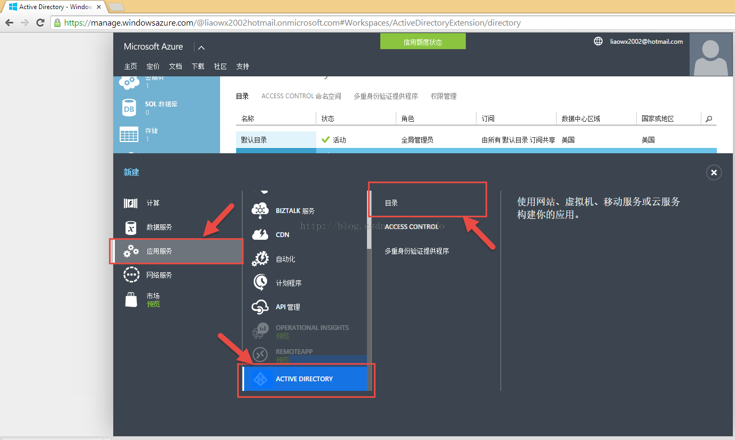Choose ACCESS CONTROL in the create menu
Viewport: 735px width, 440px height.
pyautogui.click(x=411, y=226)
